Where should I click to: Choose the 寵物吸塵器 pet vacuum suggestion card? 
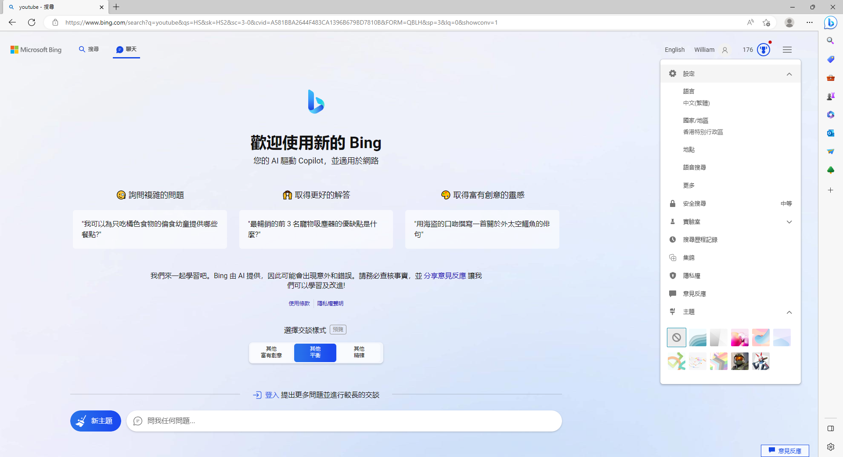pyautogui.click(x=316, y=229)
